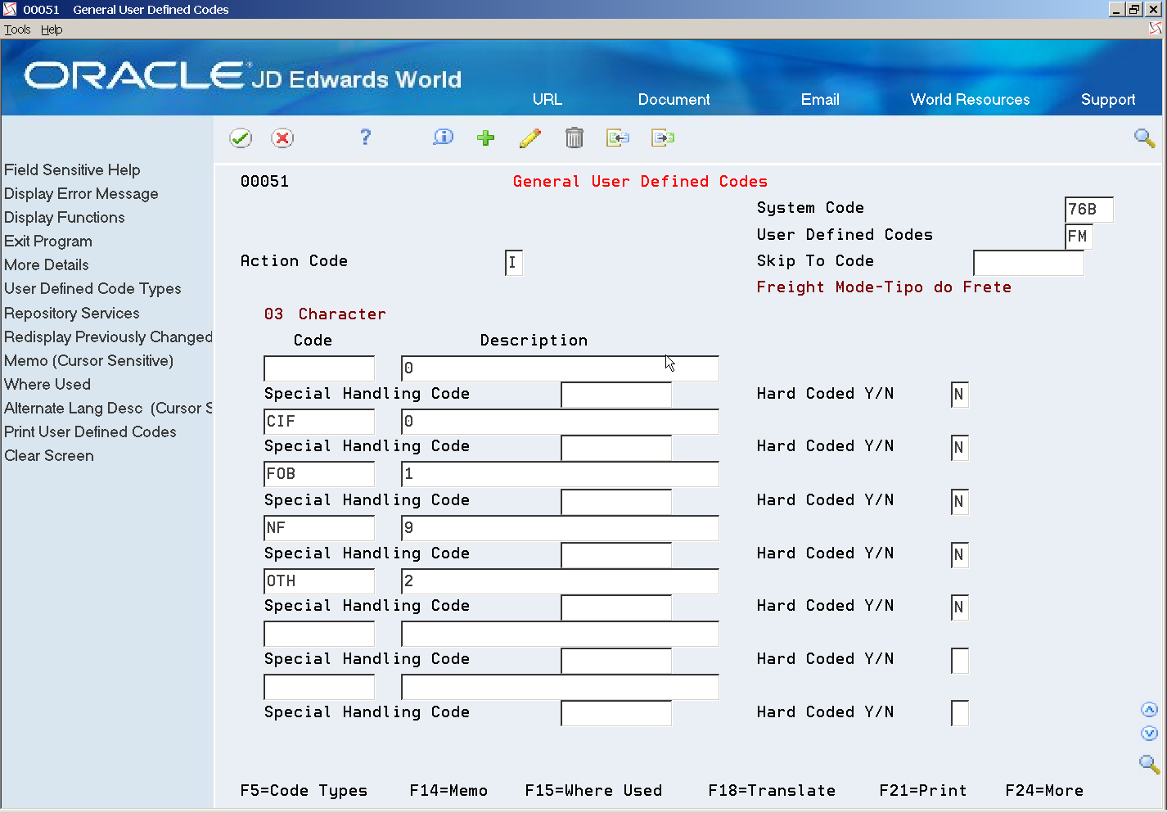Click the F14=Memo function key
The image size is (1167, 813).
pos(448,790)
